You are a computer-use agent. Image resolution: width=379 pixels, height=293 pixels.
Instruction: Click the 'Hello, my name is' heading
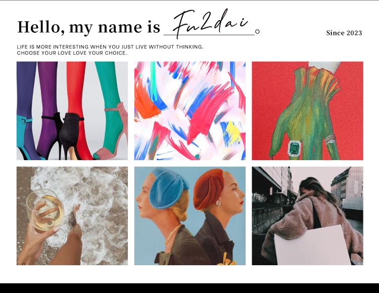tap(89, 27)
